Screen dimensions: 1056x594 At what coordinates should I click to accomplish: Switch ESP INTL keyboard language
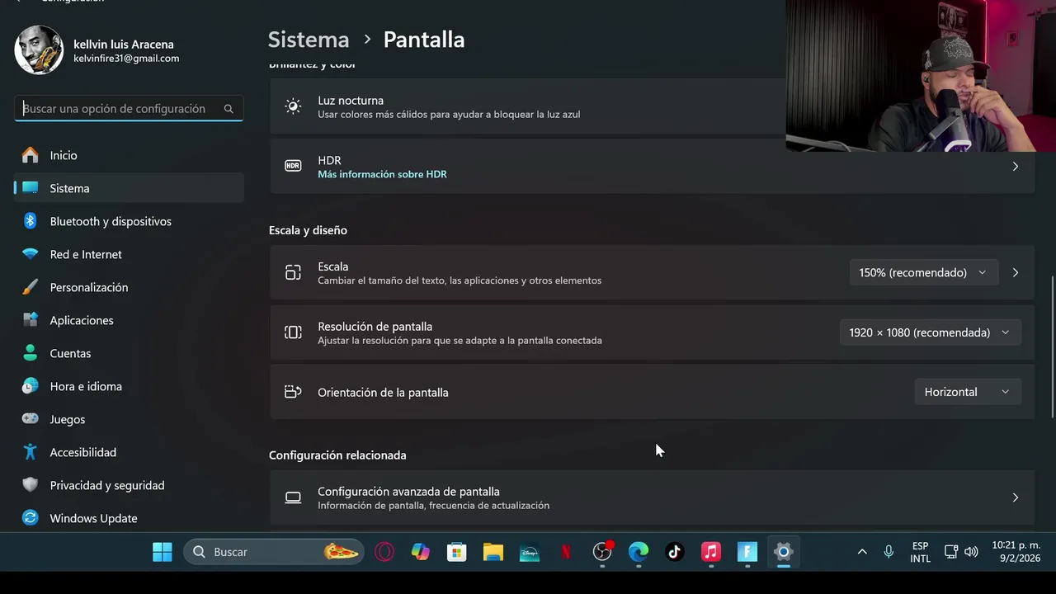[x=920, y=552]
